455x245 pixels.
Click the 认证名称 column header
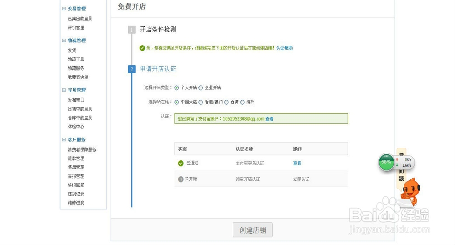click(244, 148)
